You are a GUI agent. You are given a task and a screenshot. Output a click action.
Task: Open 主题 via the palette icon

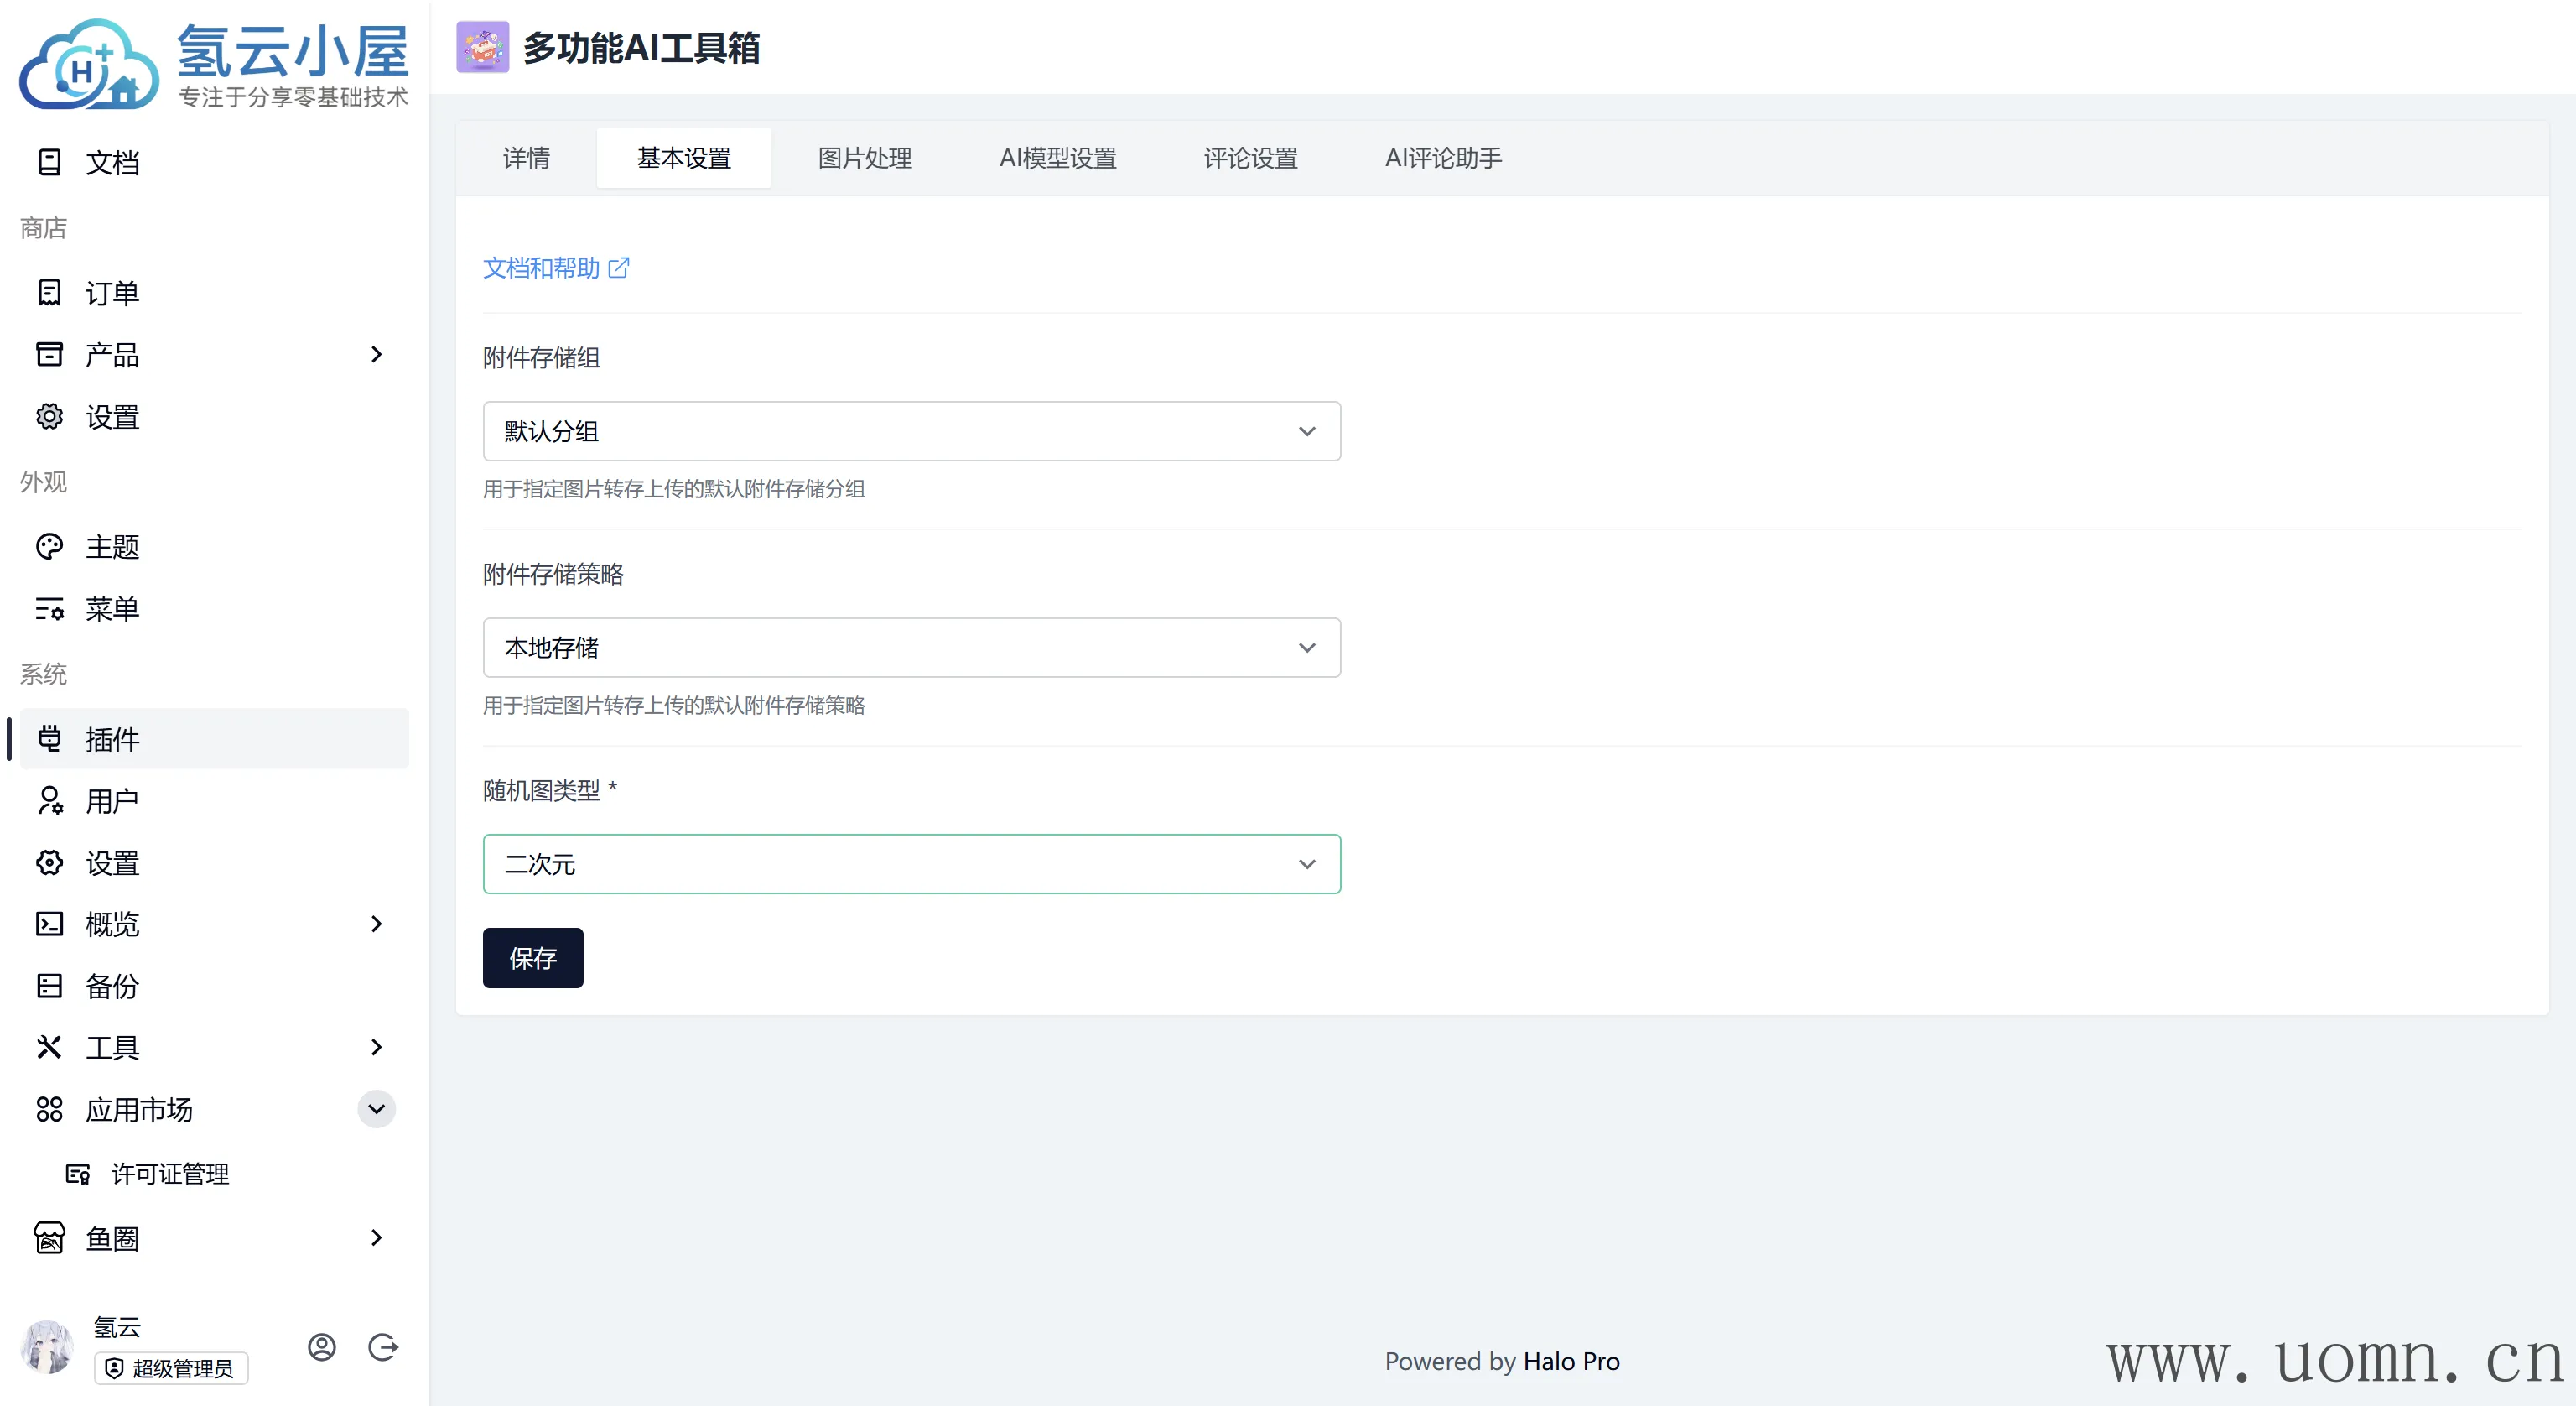click(x=49, y=546)
